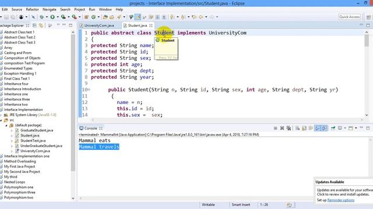Click the Last Edit Location icon

(x=194, y=17)
